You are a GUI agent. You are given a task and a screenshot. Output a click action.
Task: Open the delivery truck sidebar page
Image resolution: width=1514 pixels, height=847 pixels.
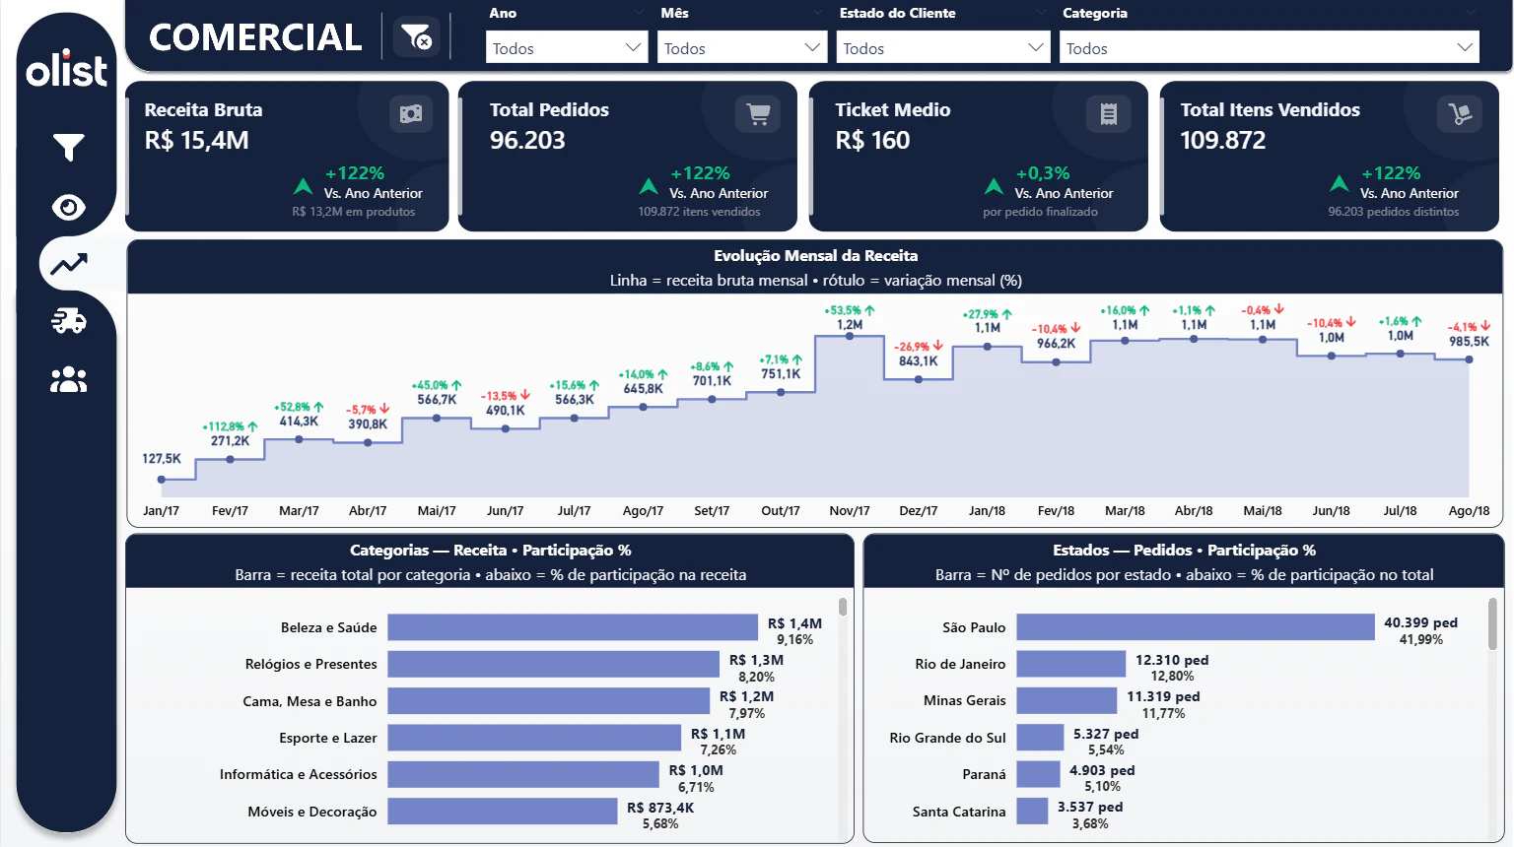69,321
